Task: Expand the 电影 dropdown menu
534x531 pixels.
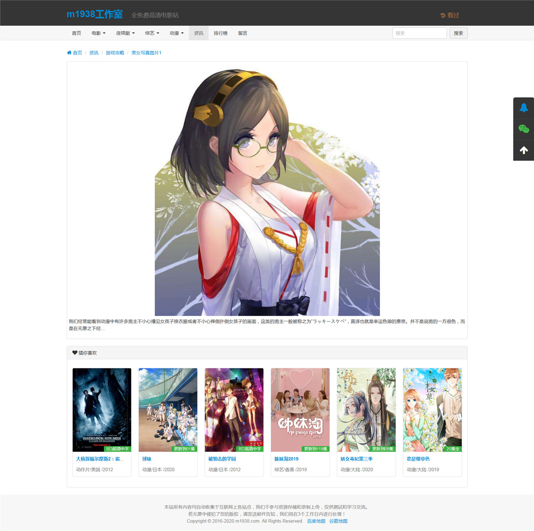Action: (98, 33)
